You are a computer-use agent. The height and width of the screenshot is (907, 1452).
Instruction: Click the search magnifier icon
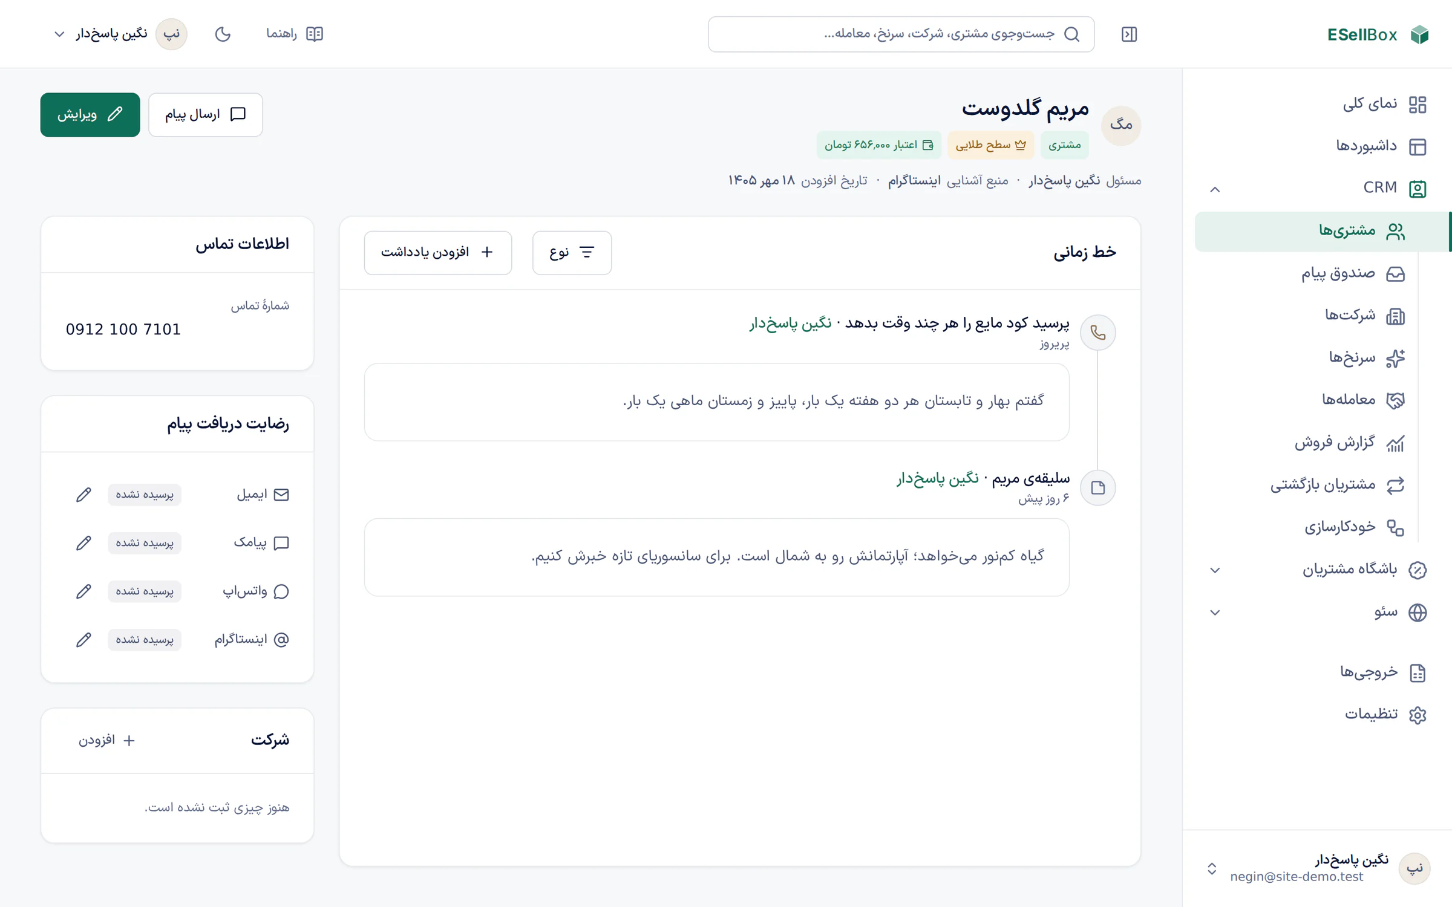(x=1071, y=34)
